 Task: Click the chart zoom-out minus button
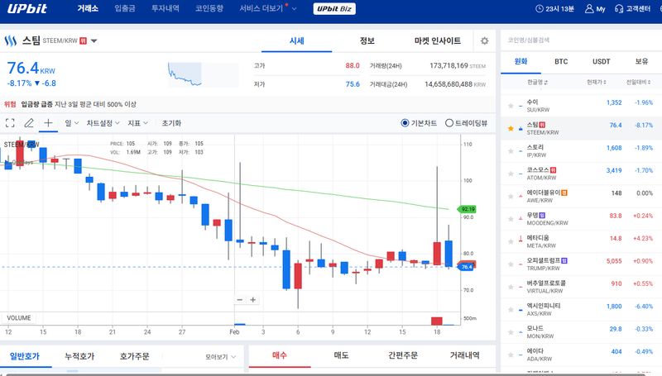point(240,300)
